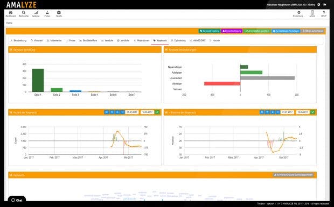Switch to the Beschreibung tab
Screen dimensions: 334x207
coord(18,40)
